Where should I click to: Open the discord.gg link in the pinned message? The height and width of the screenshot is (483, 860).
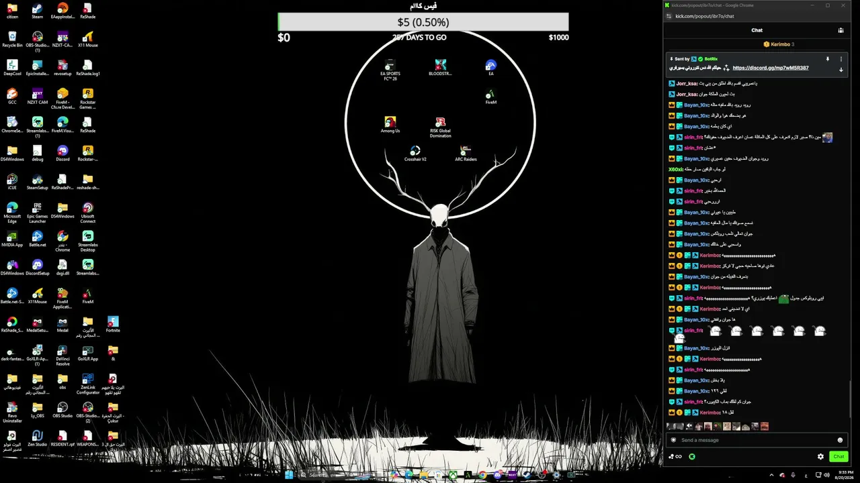(771, 68)
